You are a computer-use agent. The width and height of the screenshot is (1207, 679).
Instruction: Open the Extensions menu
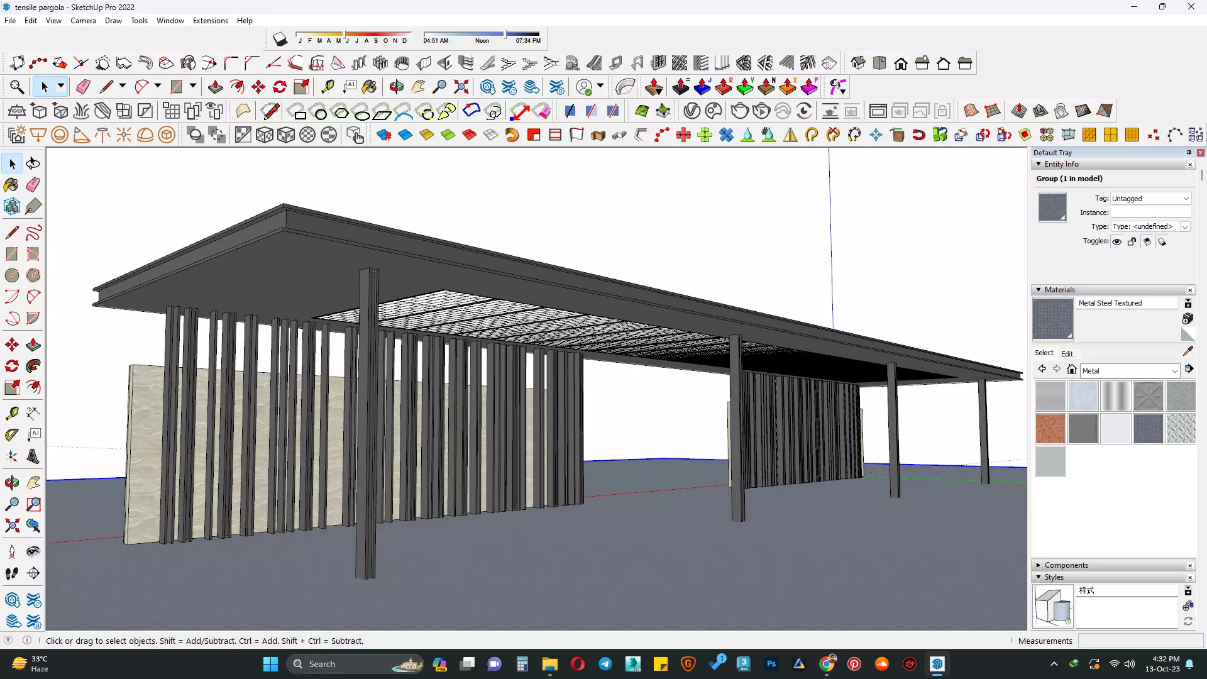tap(210, 21)
